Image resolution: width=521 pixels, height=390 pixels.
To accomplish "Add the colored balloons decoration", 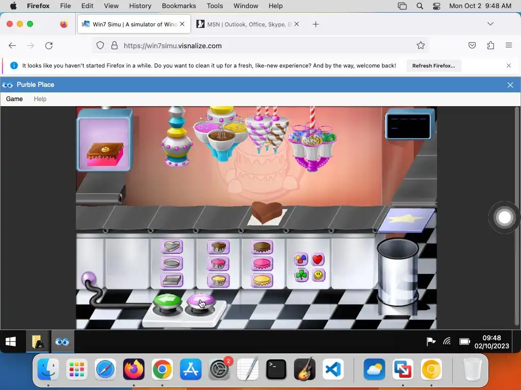I will 301,259.
